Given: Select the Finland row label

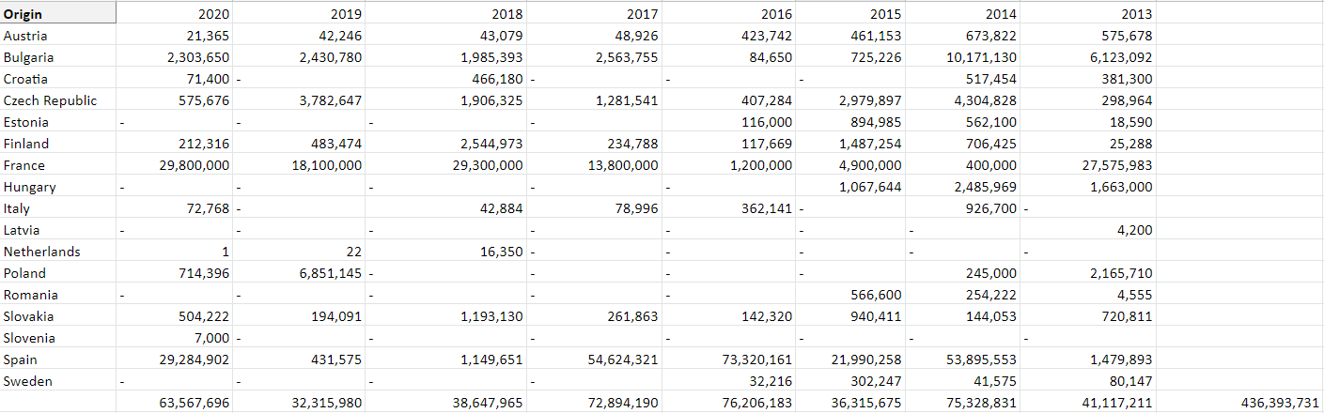Looking at the screenshot, I should pos(58,144).
